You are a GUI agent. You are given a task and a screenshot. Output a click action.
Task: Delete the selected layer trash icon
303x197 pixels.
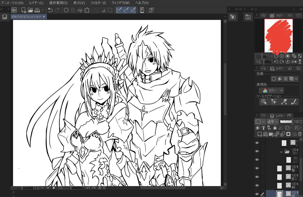300,134
